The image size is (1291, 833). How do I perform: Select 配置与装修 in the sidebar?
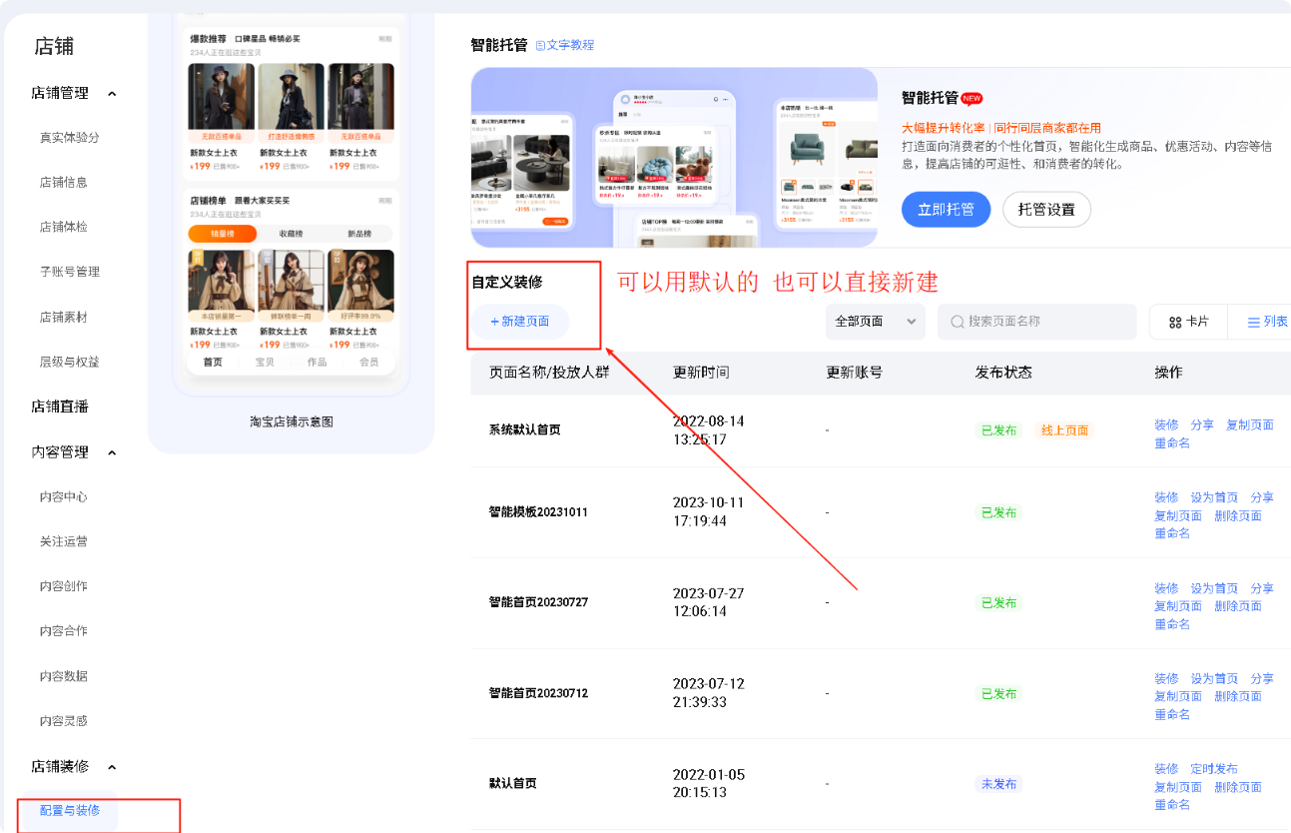click(70, 810)
